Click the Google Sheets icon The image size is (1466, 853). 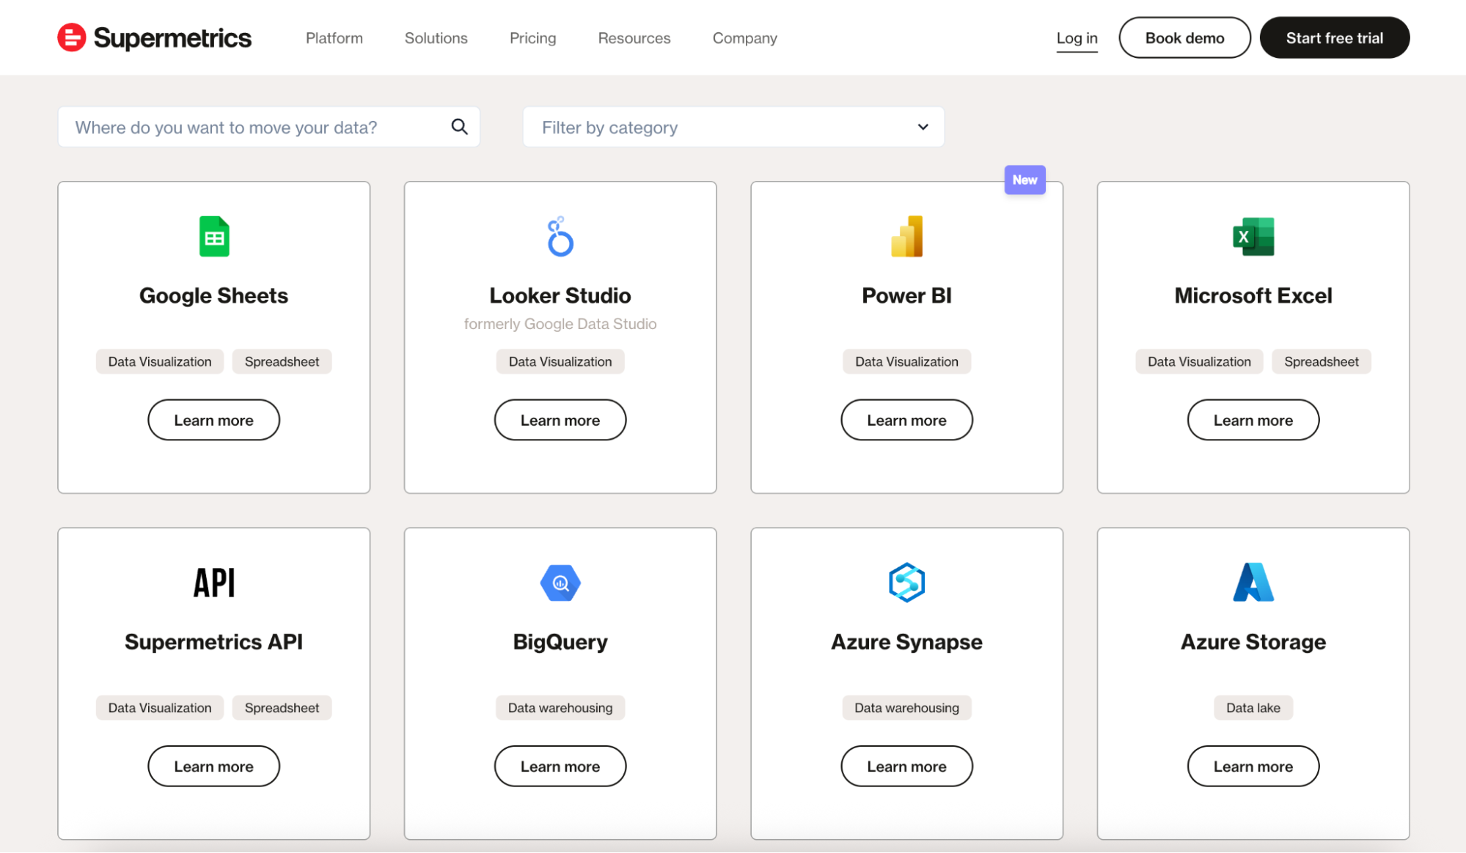coord(213,236)
